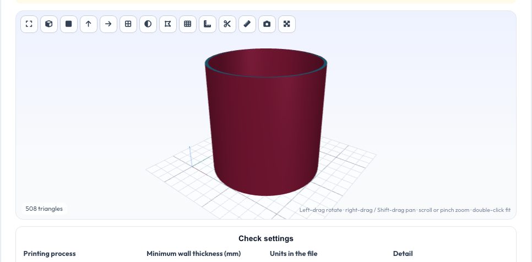Click the right arrow view button

coord(108,24)
